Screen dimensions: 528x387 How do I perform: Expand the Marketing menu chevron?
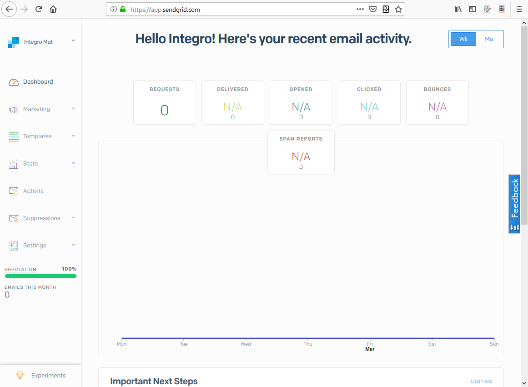73,108
